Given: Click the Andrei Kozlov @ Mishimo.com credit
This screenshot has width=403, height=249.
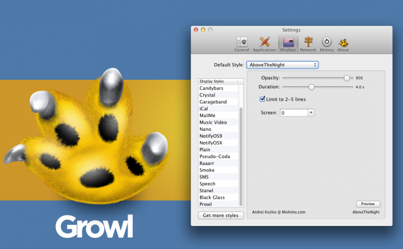Looking at the screenshot, I should [278, 212].
